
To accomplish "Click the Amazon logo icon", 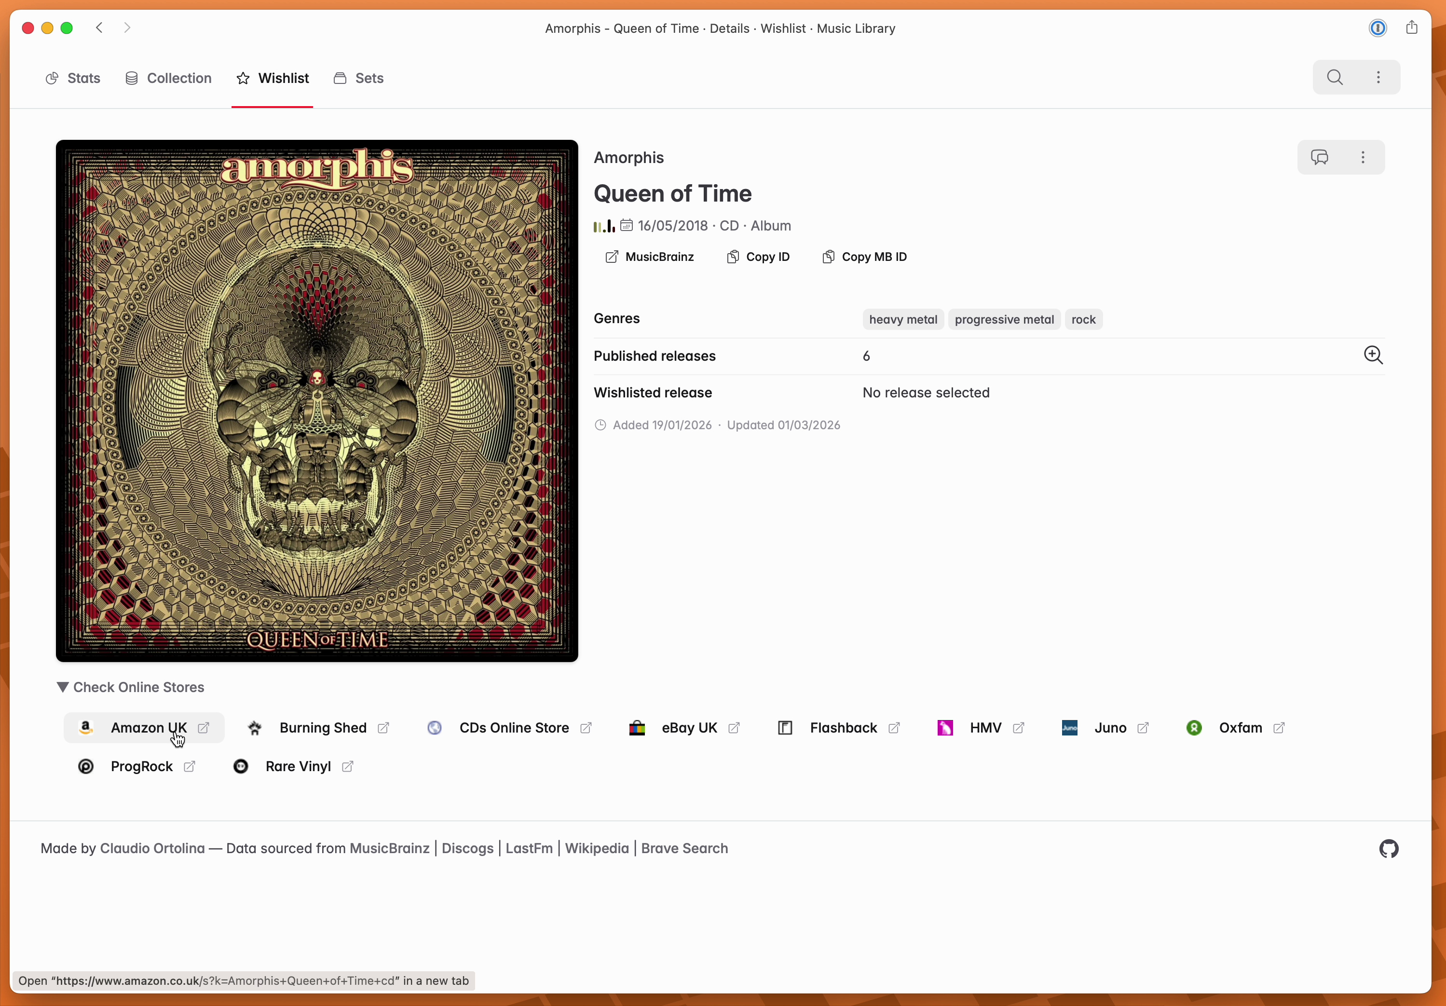I will point(86,728).
